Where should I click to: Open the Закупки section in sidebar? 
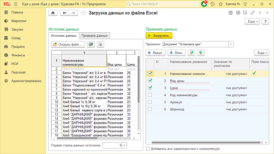pyautogui.click(x=17, y=30)
